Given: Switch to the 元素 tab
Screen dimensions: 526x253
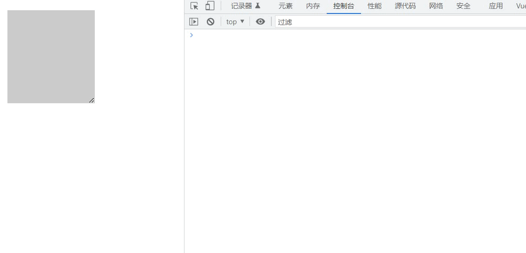Looking at the screenshot, I should click(x=285, y=6).
